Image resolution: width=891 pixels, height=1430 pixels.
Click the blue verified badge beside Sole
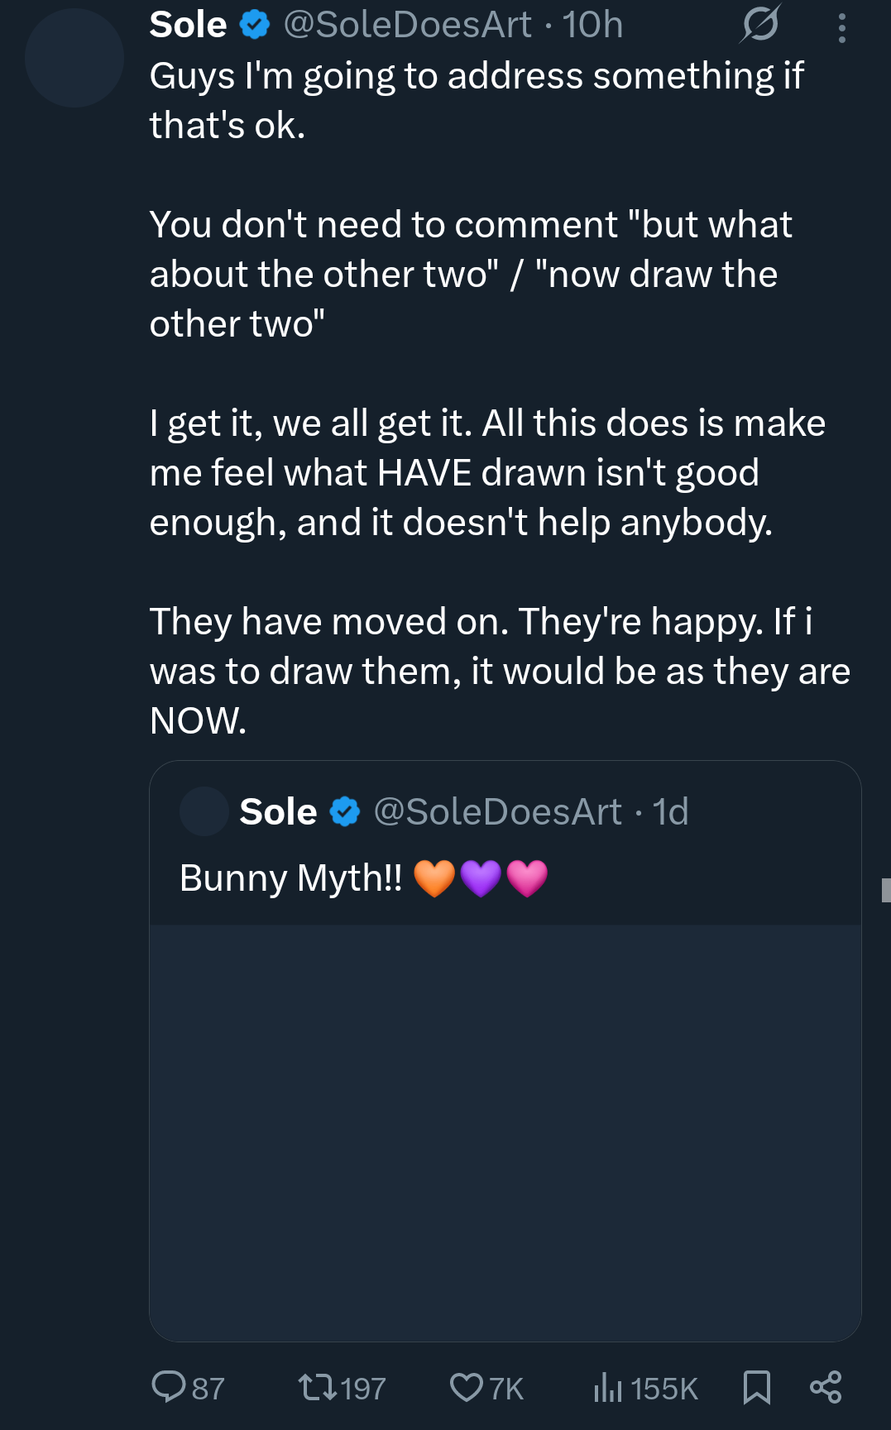(255, 25)
